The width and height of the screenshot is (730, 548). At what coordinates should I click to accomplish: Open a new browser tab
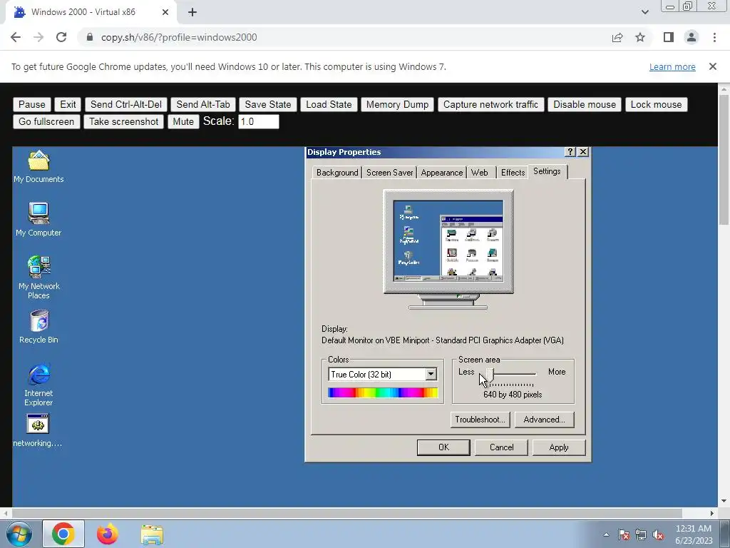pyautogui.click(x=192, y=12)
